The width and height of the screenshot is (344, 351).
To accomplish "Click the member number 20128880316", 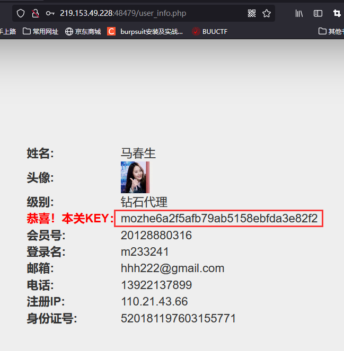I will [x=156, y=235].
